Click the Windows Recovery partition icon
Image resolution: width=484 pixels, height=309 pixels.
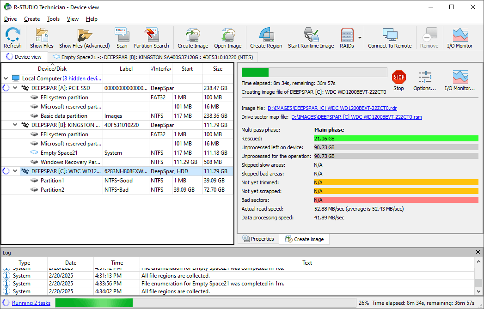(x=34, y=162)
